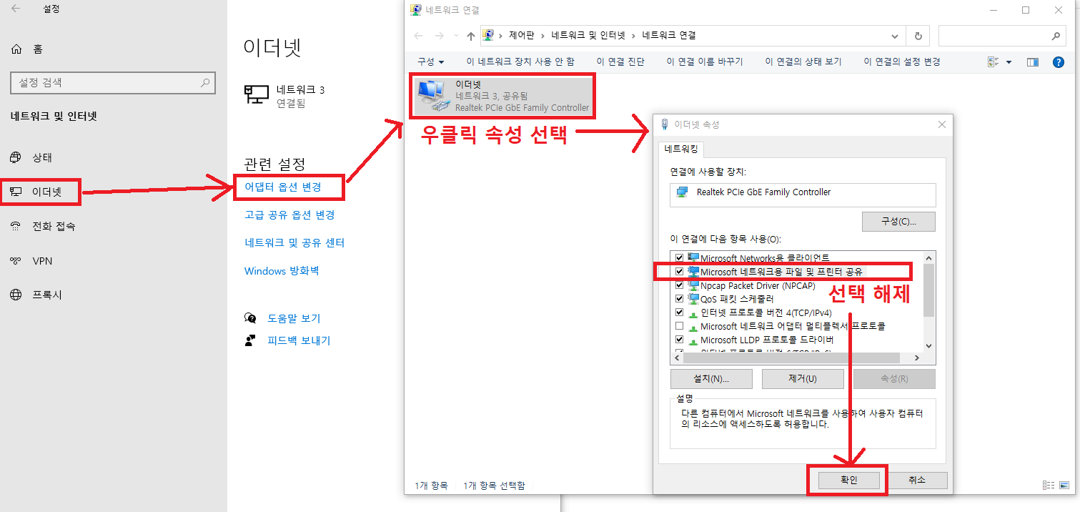Open 어댑터 옵션 변경 link

tap(283, 187)
